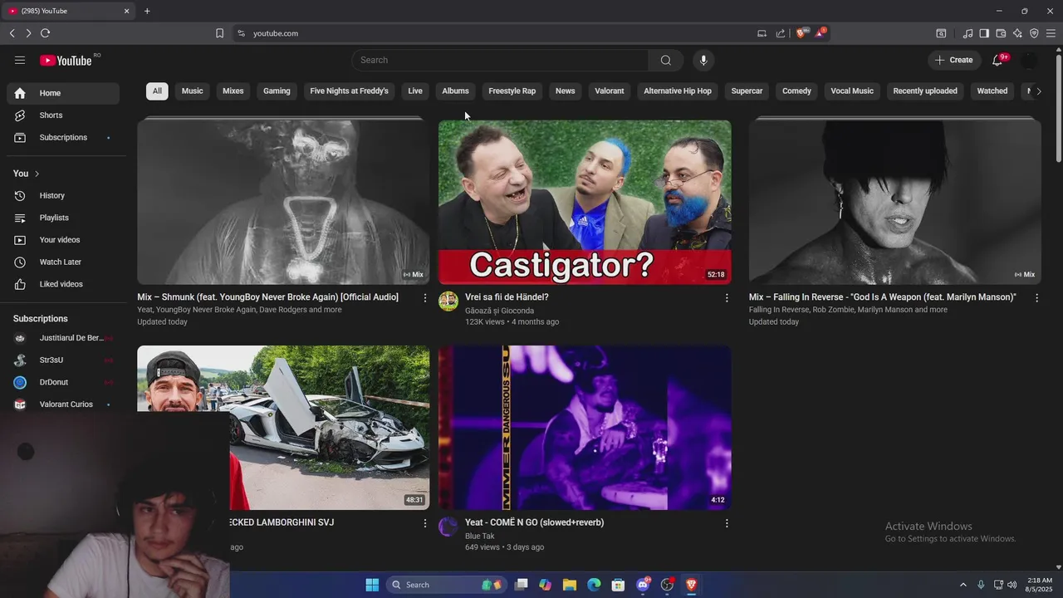
Task: Open more options for Vrei sa fi de Händel video
Action: [x=727, y=297]
